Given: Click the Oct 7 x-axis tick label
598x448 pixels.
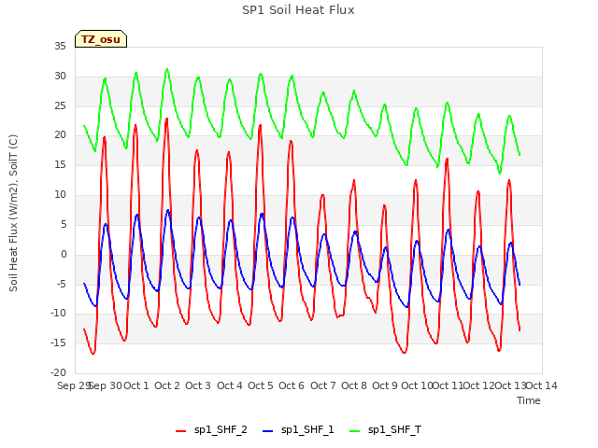Looking at the screenshot, I should point(323,385).
